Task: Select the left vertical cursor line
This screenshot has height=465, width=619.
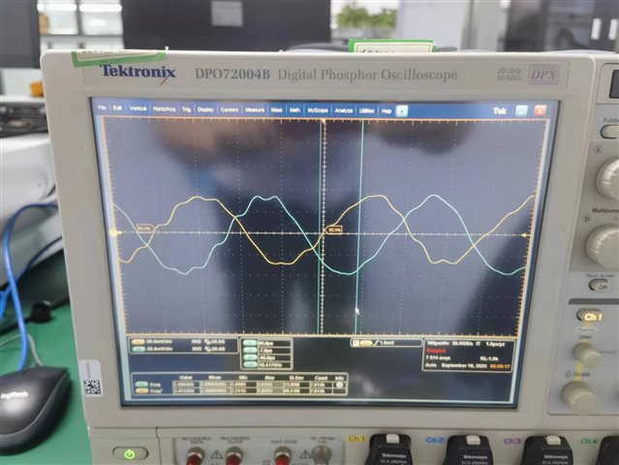Action: (319, 227)
